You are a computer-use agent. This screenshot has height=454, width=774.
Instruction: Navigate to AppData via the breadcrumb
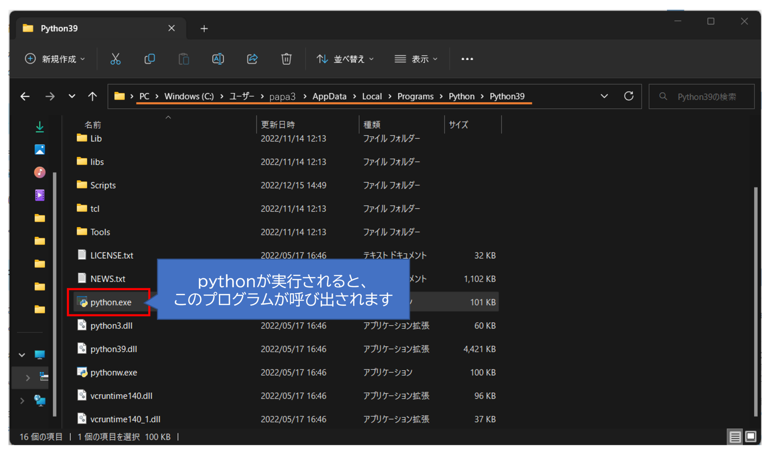(329, 96)
